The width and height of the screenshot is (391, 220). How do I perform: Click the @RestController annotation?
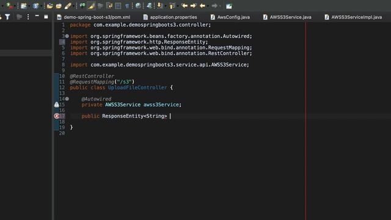pyautogui.click(x=92, y=76)
